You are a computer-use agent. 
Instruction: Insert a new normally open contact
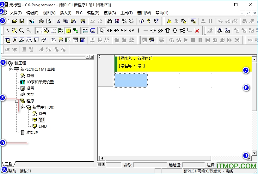[x=109, y=31]
